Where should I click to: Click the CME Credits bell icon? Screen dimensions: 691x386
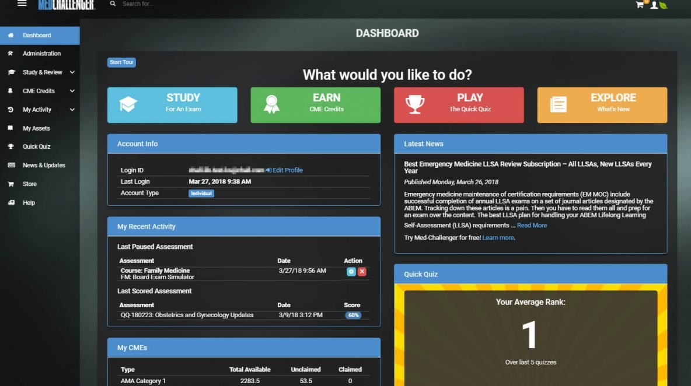[11, 90]
